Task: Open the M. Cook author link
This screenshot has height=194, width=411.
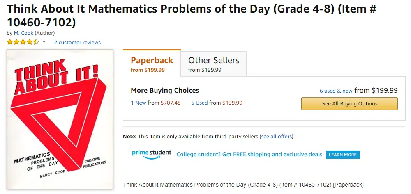Action: point(23,33)
